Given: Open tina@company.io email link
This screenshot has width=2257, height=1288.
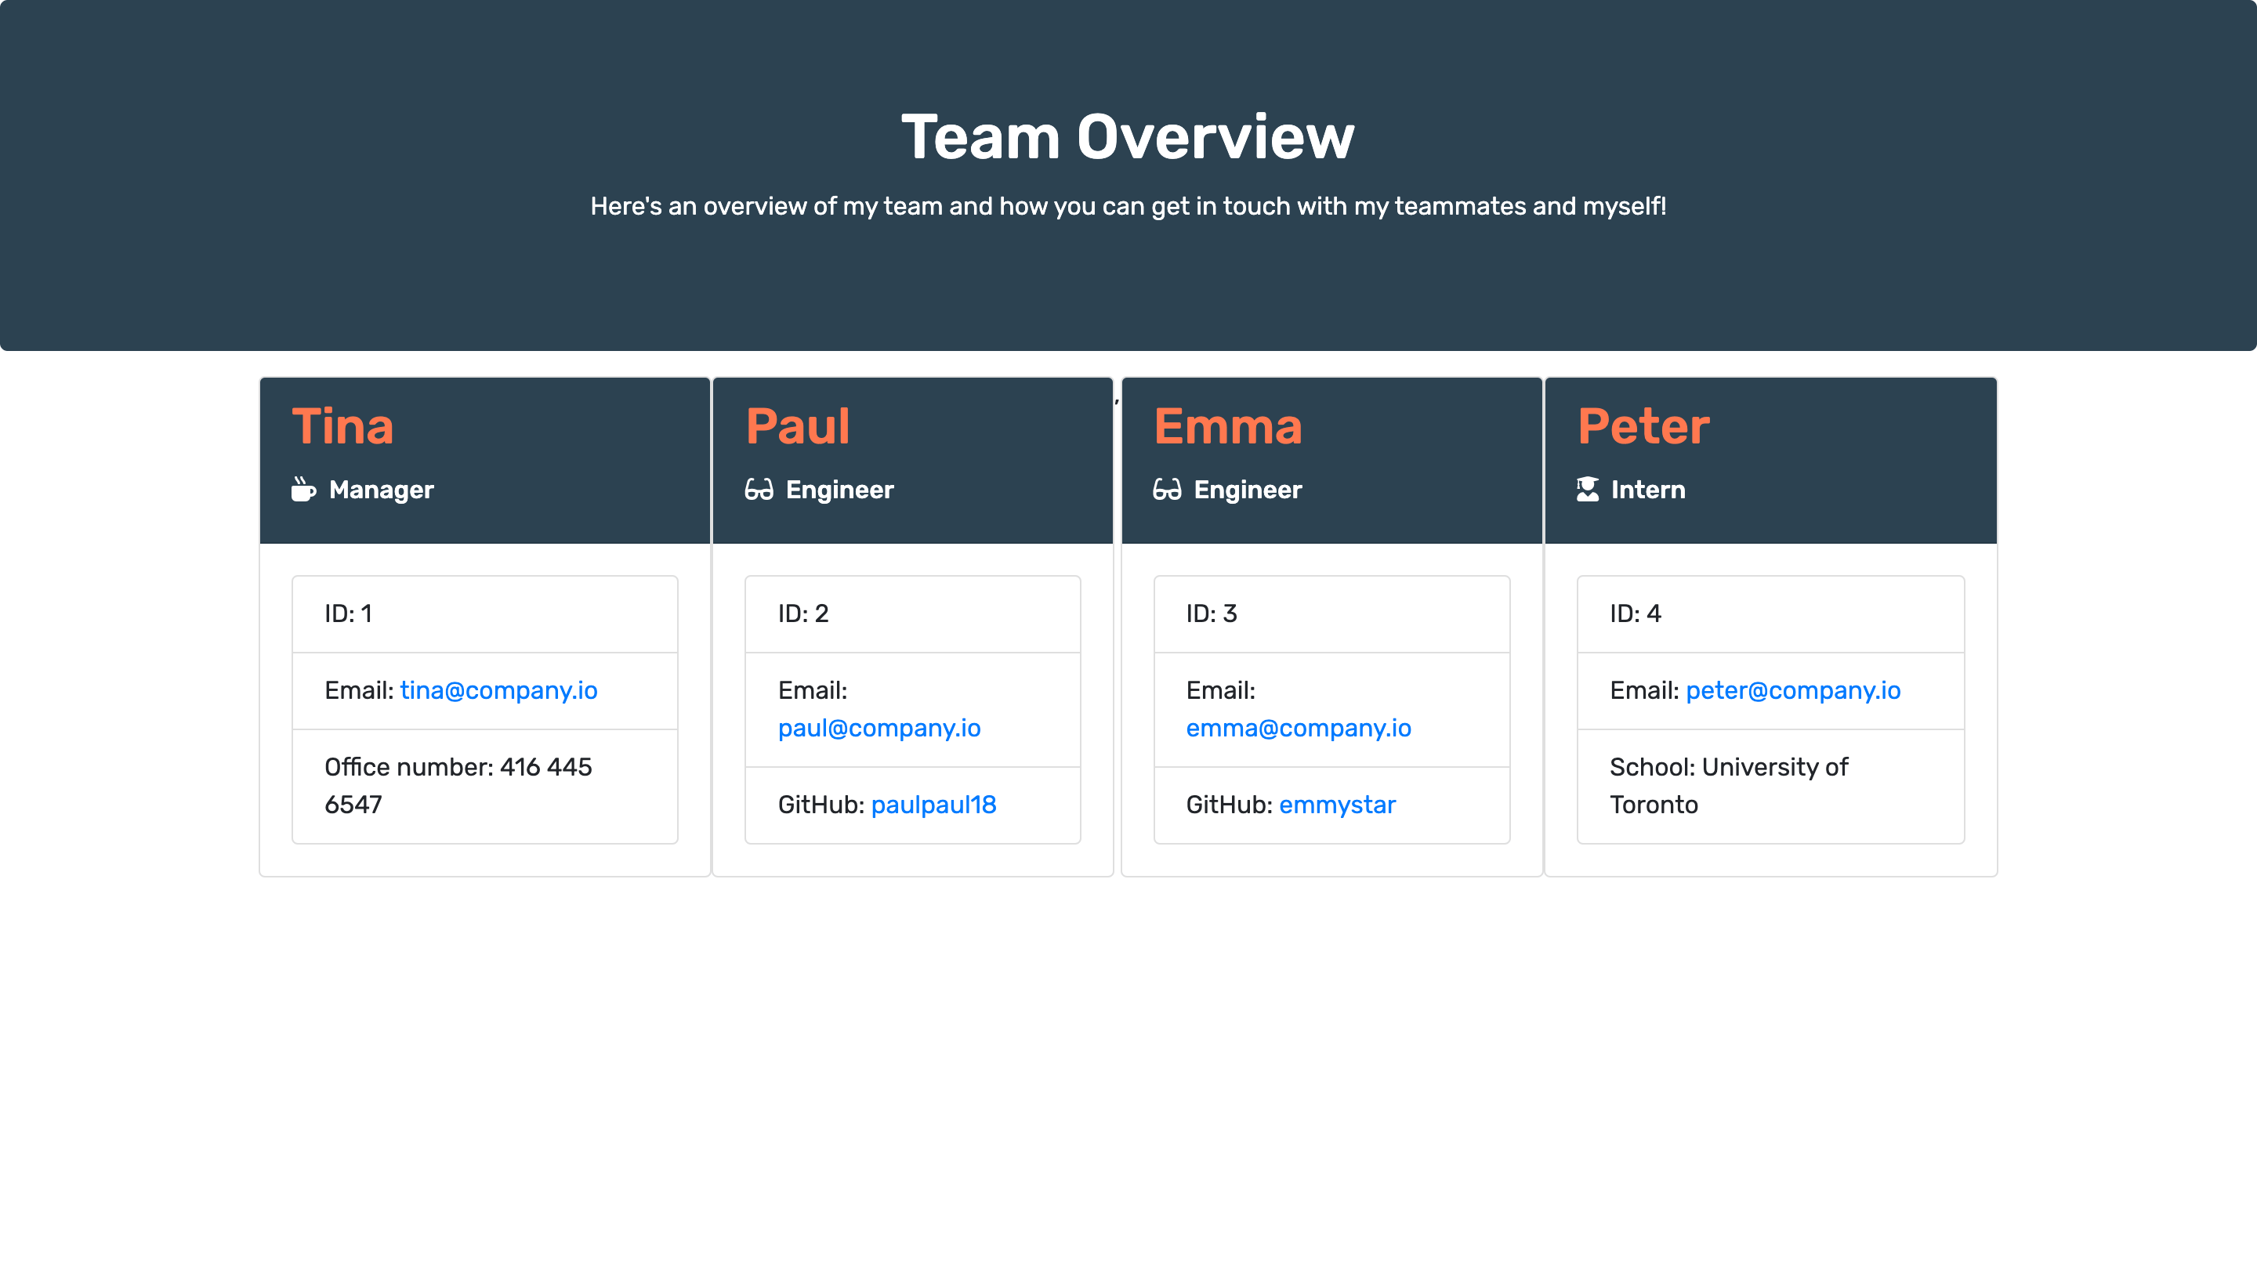Looking at the screenshot, I should click(x=499, y=690).
